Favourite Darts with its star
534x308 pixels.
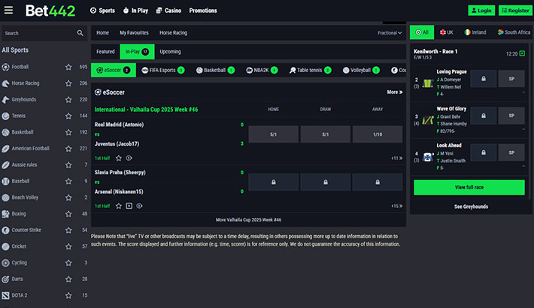[x=68, y=279]
